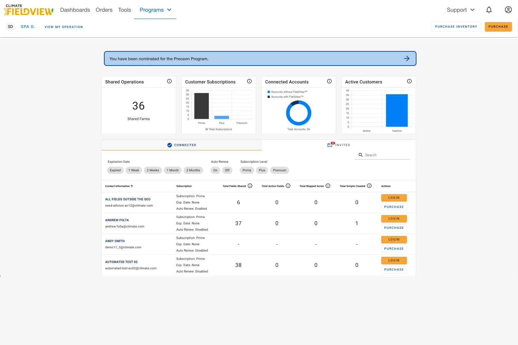Toggle the 2 Weeks expiration filter
The height and width of the screenshot is (345, 518).
[x=153, y=170]
